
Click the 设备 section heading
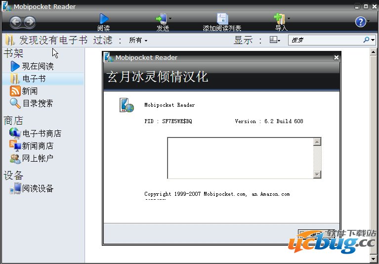[13, 176]
